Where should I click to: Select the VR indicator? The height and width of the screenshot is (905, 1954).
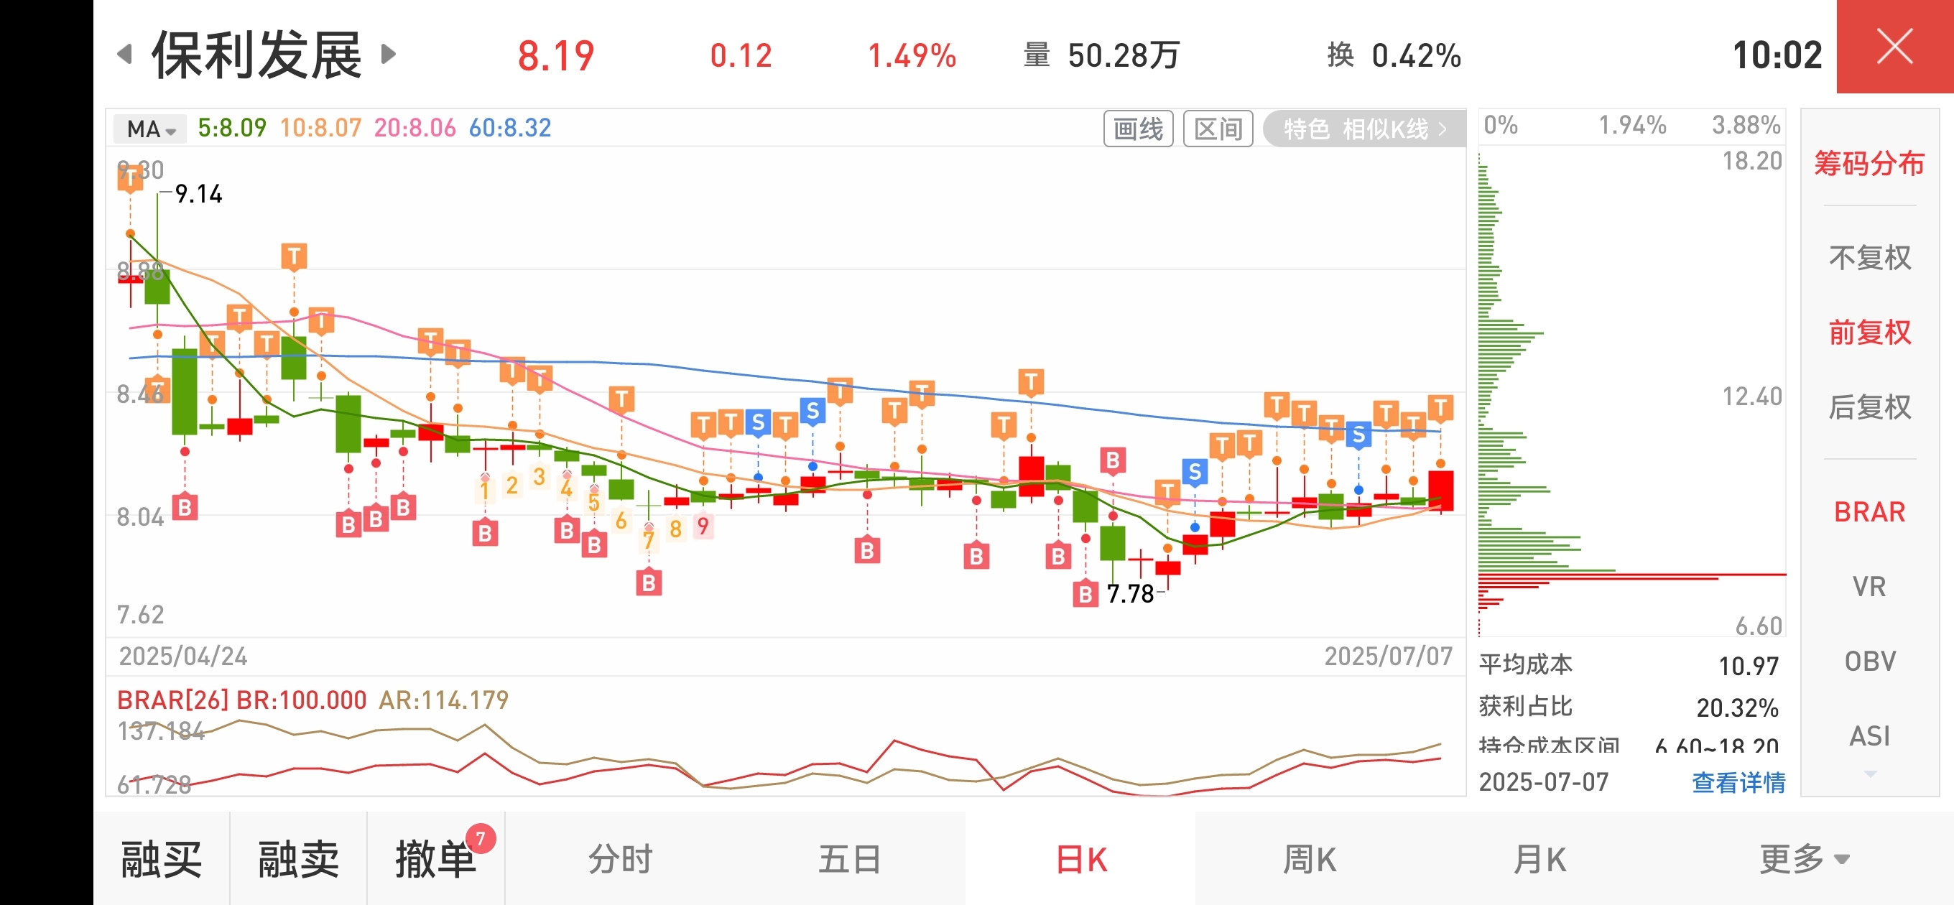click(x=1869, y=586)
